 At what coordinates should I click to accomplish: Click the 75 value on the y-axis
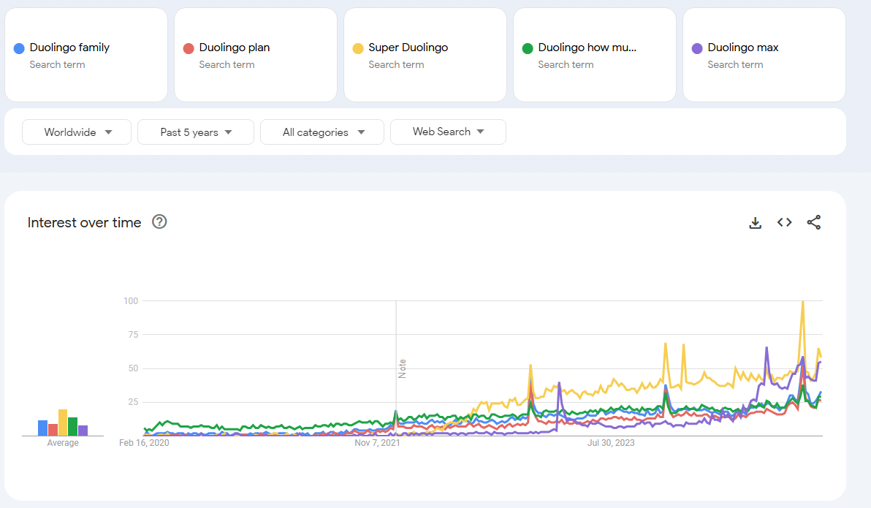click(133, 335)
